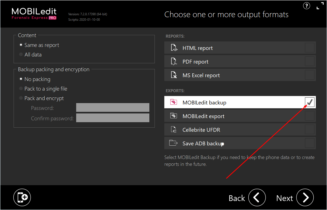Viewport: 327px width, 210px height.
Task: Click the MOBILedit Forensic Express logo
Action: [34, 14]
